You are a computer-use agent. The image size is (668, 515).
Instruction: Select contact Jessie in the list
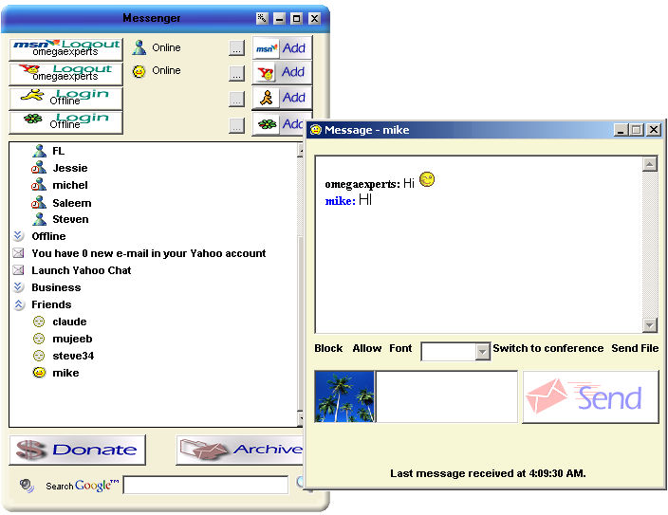point(70,168)
